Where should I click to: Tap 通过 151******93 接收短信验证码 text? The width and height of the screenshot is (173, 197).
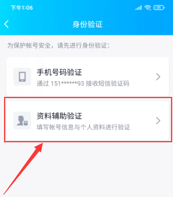tap(83, 84)
